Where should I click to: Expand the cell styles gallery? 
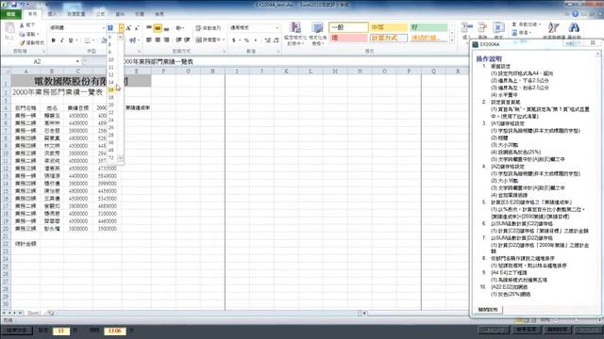click(x=452, y=40)
